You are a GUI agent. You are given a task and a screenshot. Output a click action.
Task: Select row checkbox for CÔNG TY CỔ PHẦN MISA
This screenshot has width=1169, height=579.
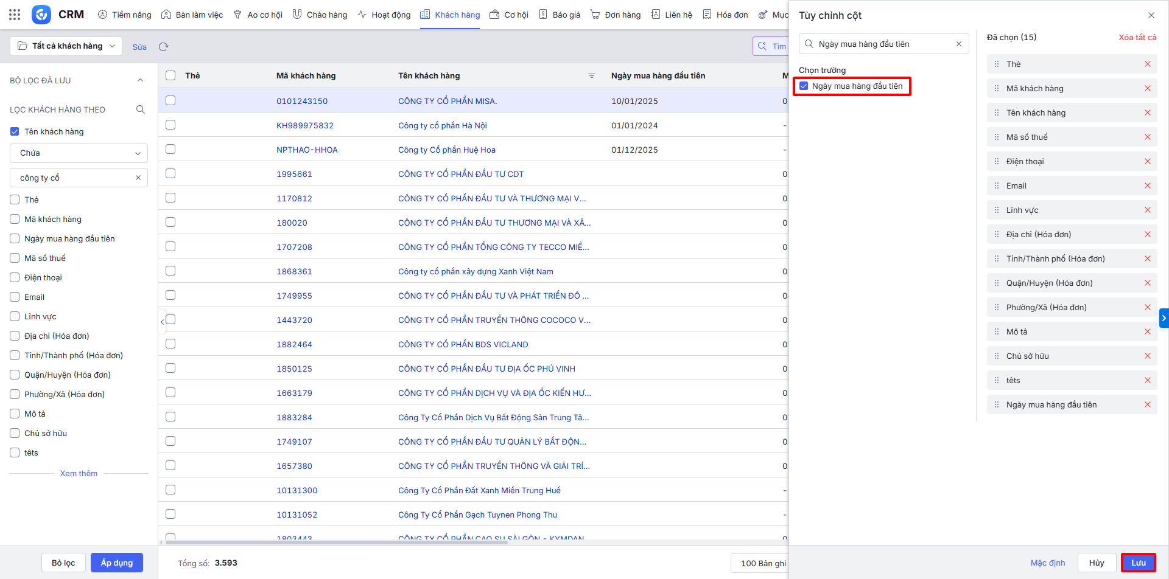pyautogui.click(x=170, y=101)
